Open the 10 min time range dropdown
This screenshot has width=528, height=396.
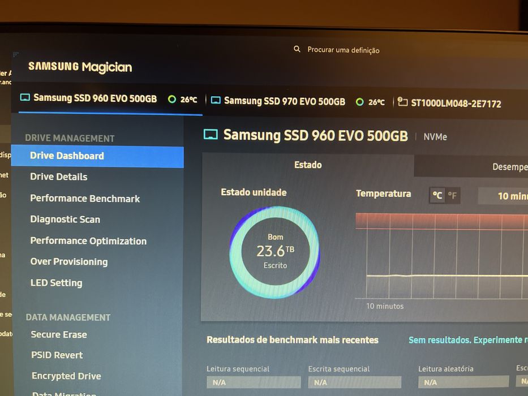503,196
